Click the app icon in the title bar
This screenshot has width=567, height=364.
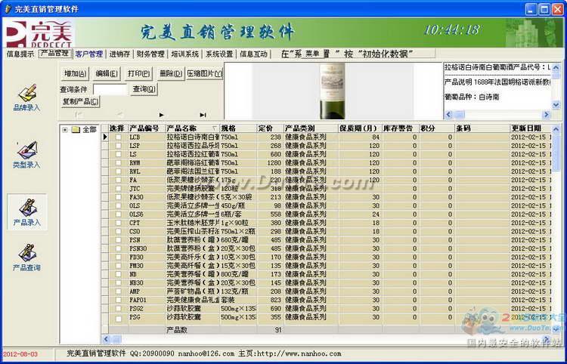(8, 9)
